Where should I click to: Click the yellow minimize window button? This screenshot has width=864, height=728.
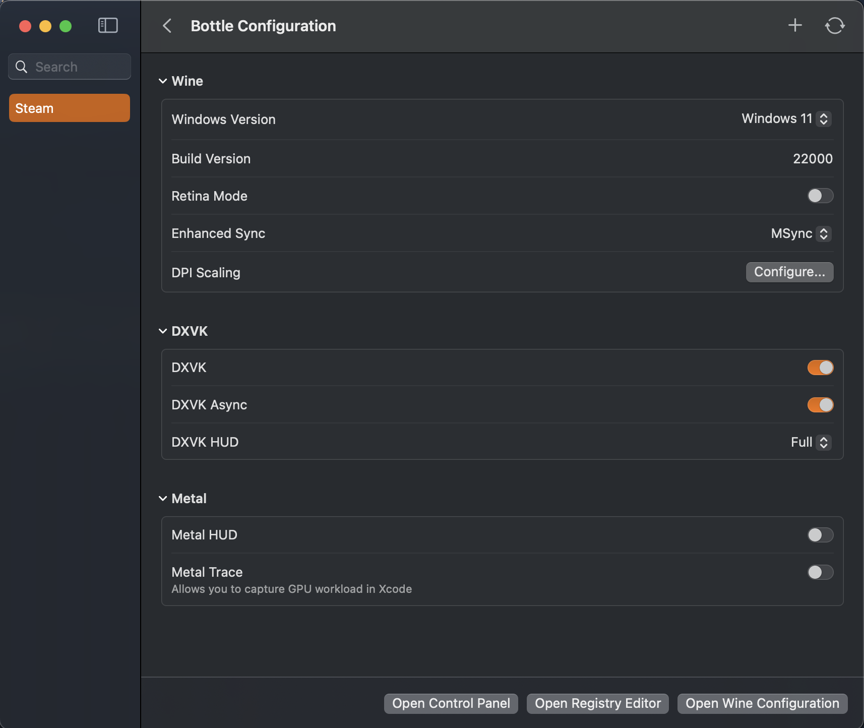coord(45,26)
